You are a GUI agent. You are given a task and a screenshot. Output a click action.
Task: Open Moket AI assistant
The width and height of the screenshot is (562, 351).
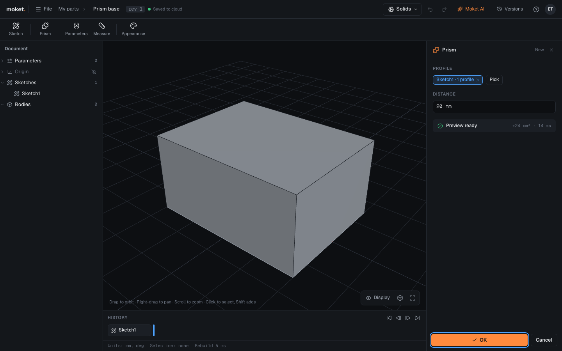471,9
